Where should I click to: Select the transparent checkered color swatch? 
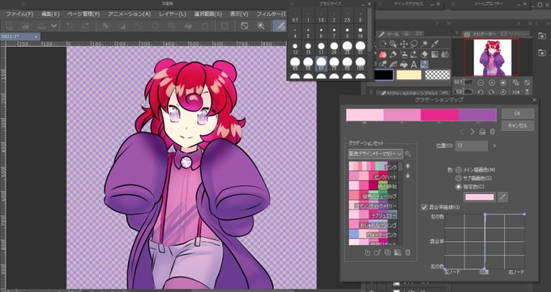pyautogui.click(x=438, y=74)
